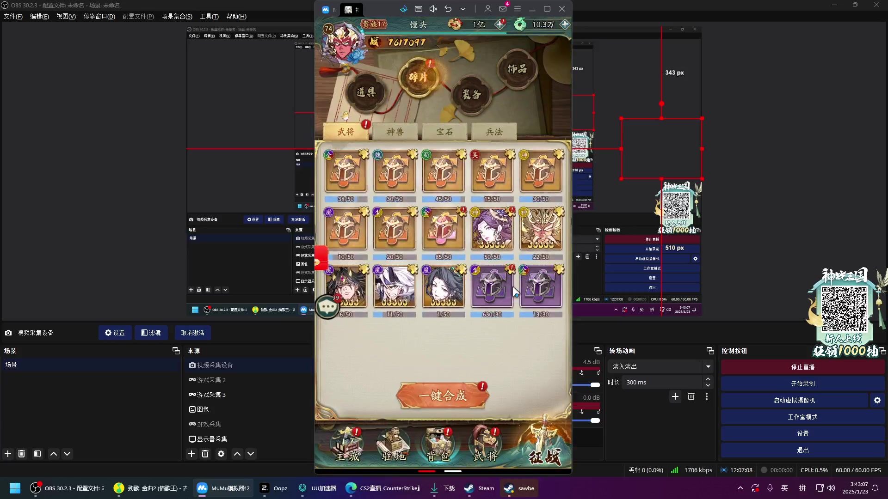This screenshot has height=499, width=888.
Task: Select the golden general card 45/50
Action: point(444,174)
